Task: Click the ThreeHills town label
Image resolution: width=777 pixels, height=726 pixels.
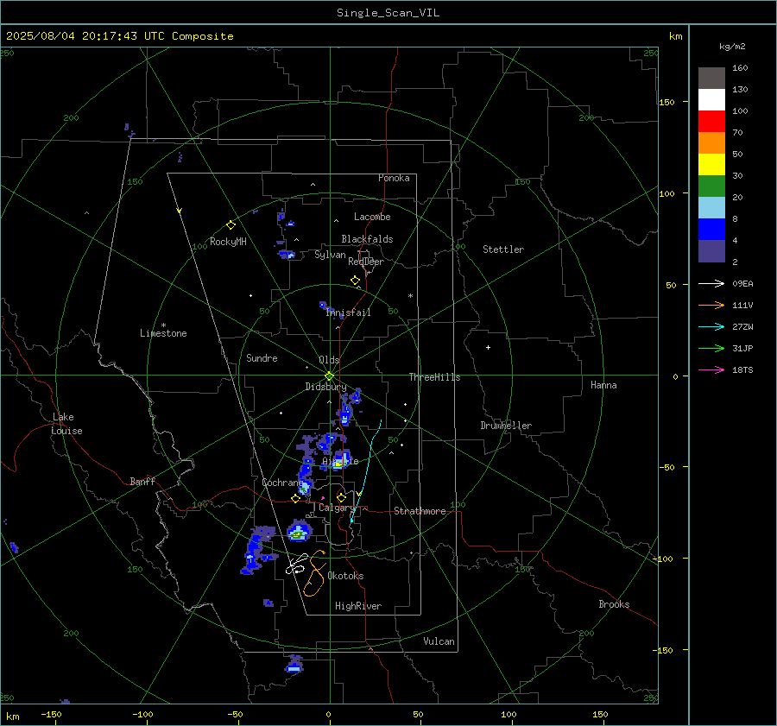Action: (434, 377)
